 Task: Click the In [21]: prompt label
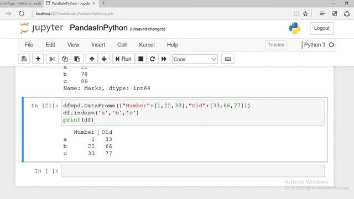click(x=44, y=106)
